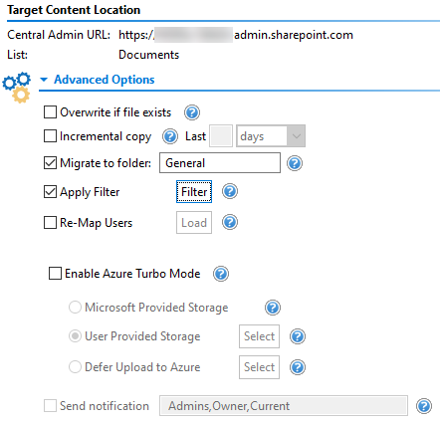This screenshot has width=440, height=424.
Task: Open help for Enable Azure Turbo Mode
Action: point(221,274)
